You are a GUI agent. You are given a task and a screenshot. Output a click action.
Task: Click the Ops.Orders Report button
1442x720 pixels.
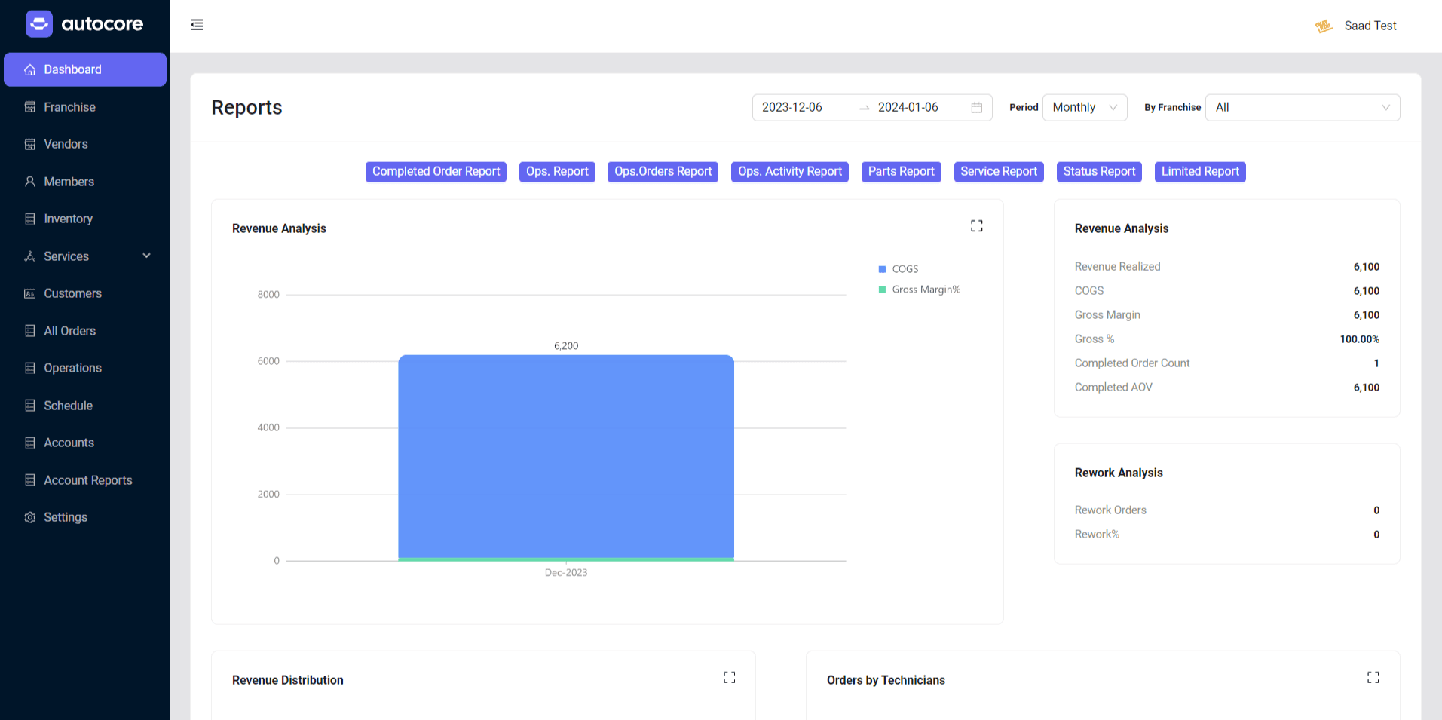663,172
